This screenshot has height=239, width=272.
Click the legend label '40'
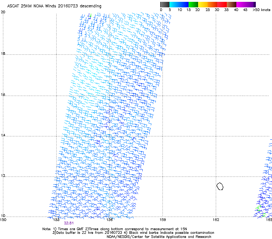(x=236, y=10)
